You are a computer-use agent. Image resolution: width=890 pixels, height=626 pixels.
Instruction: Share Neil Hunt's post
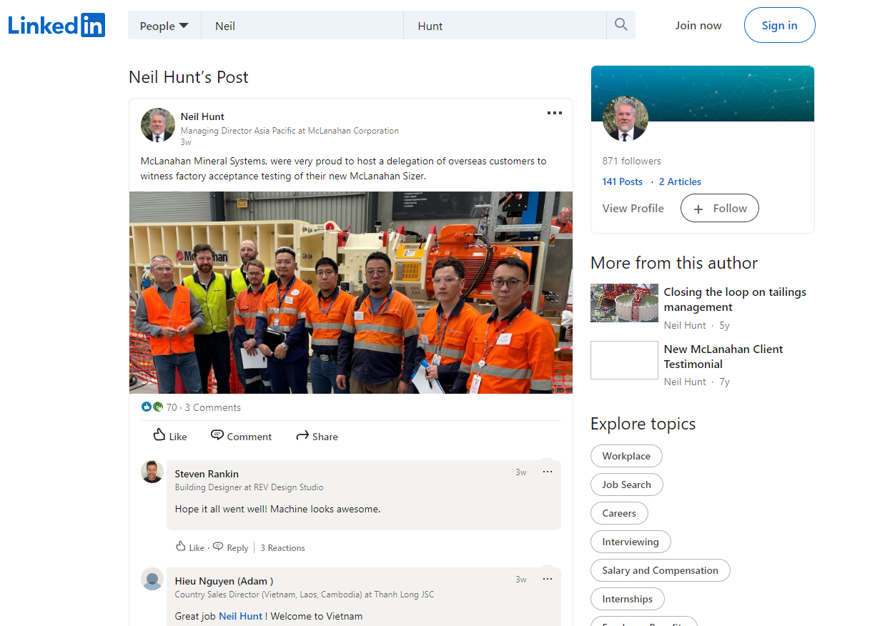pos(317,436)
